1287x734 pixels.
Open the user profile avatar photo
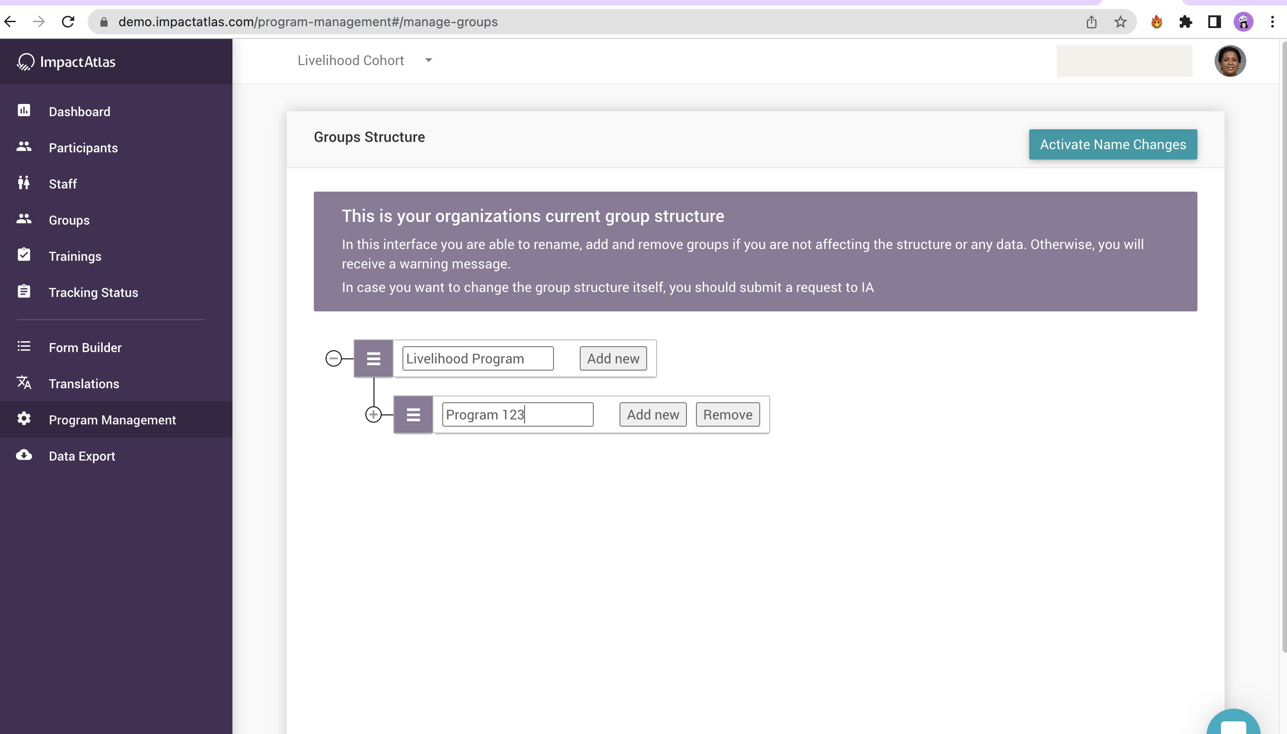point(1230,61)
